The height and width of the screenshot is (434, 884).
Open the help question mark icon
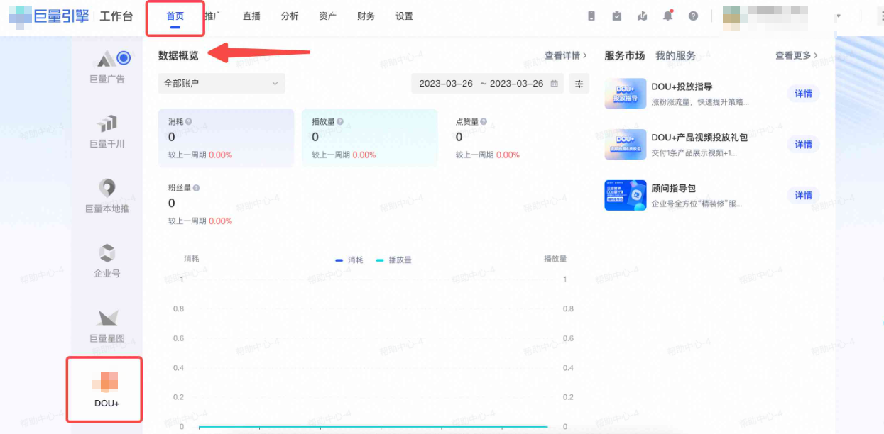(693, 16)
